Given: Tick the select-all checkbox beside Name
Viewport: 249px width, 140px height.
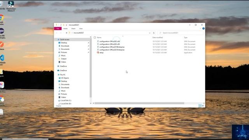Looking at the screenshot, I should 95,38.
